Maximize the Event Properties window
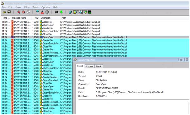The height and width of the screenshot is (115, 190). [187, 60]
